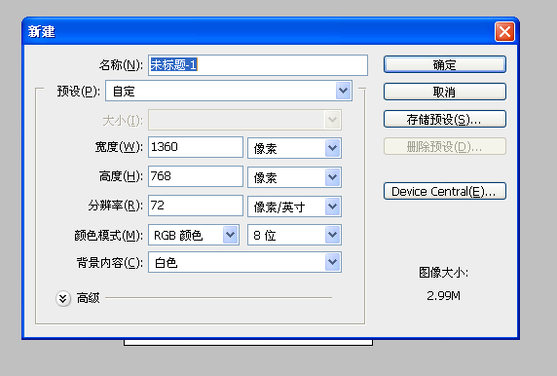
Task: Click the 取消 button
Action: coord(445,92)
